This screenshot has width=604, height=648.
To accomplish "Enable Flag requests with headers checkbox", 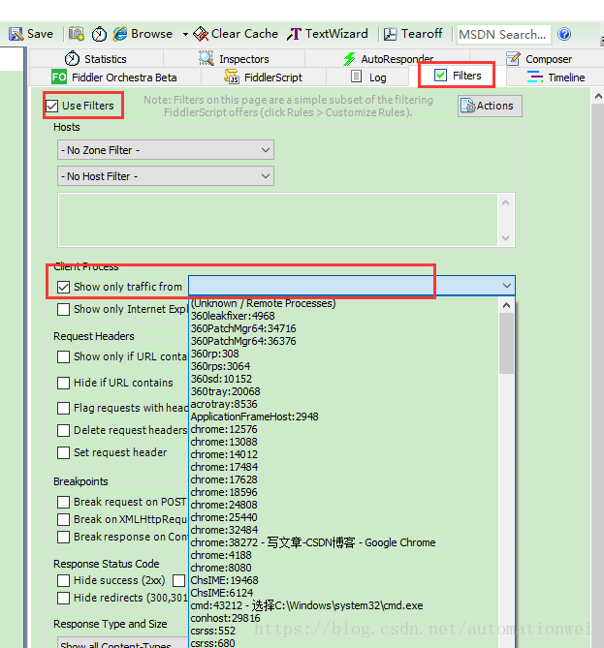I will (x=63, y=409).
